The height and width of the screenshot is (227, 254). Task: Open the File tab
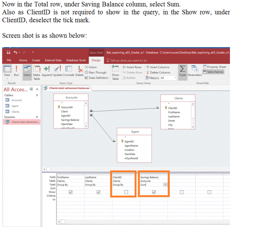[x=9, y=60]
